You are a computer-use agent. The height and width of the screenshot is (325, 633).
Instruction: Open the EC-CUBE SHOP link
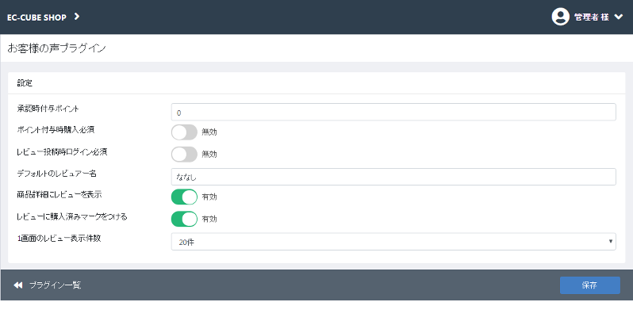click(36, 17)
